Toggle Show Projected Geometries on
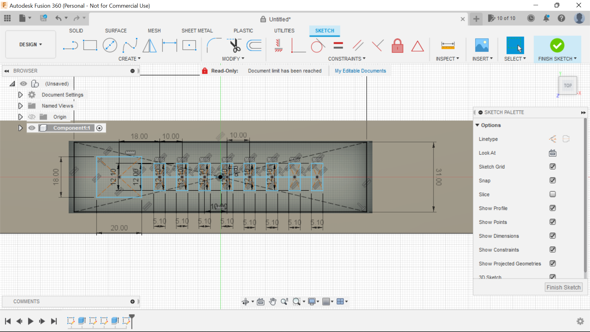590x332 pixels. coord(552,263)
